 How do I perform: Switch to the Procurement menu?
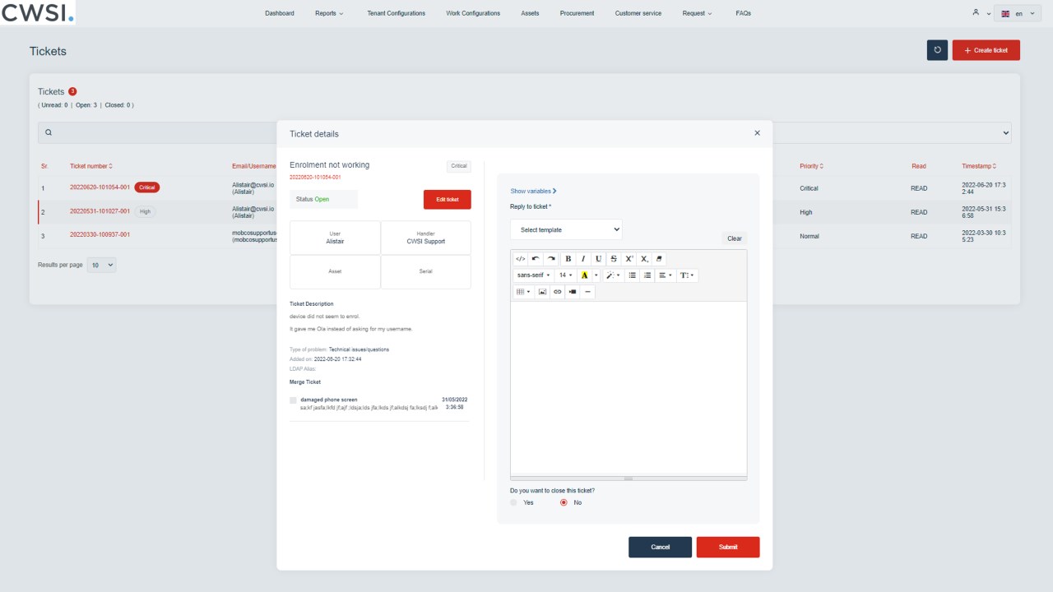click(x=577, y=13)
